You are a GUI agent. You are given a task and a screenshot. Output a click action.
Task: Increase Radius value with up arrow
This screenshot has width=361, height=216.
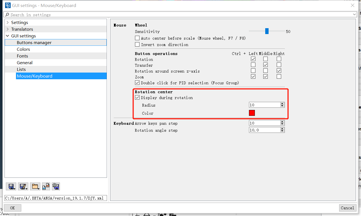coord(282,104)
